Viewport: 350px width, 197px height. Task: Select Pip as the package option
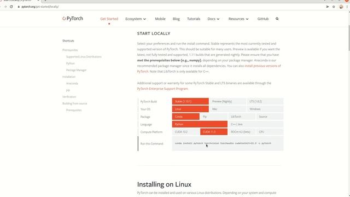(214, 117)
